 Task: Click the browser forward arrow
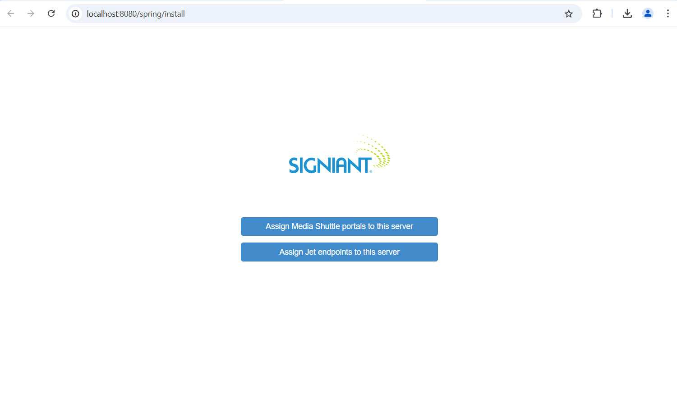(x=31, y=14)
